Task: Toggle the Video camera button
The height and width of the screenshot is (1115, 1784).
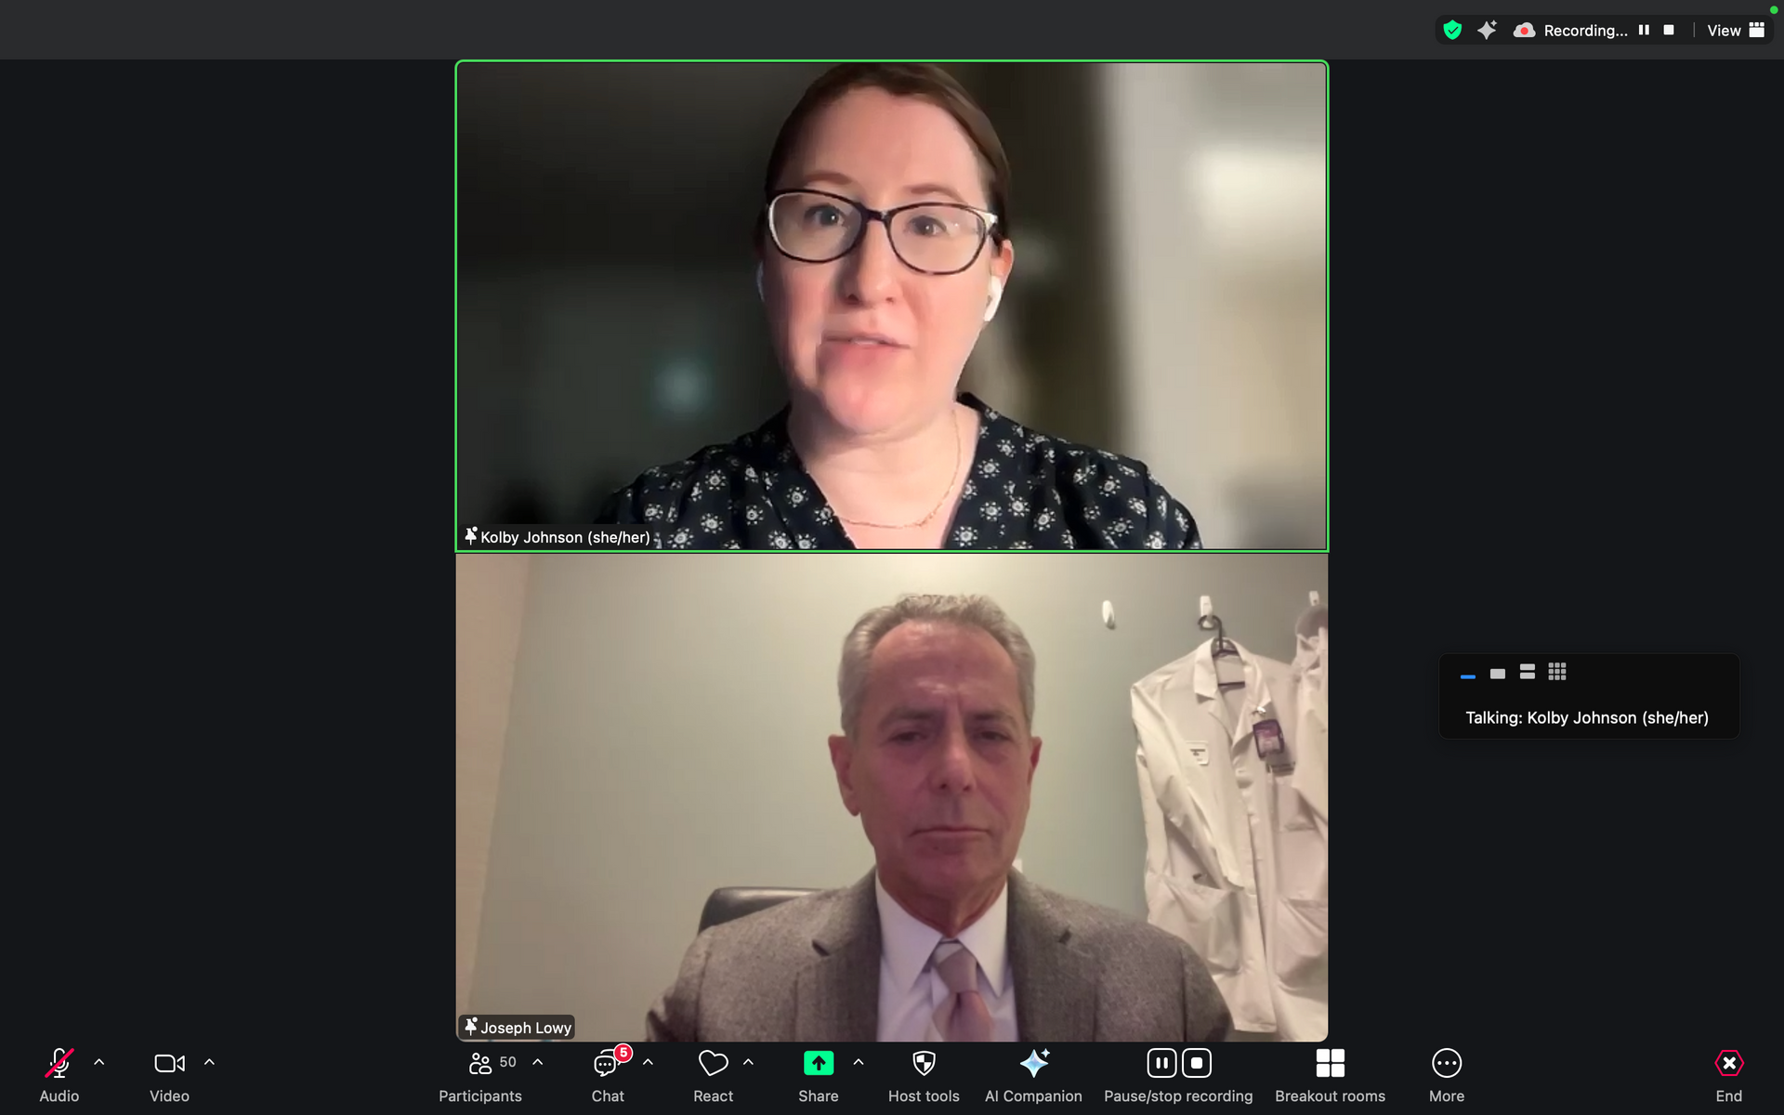Action: [169, 1064]
